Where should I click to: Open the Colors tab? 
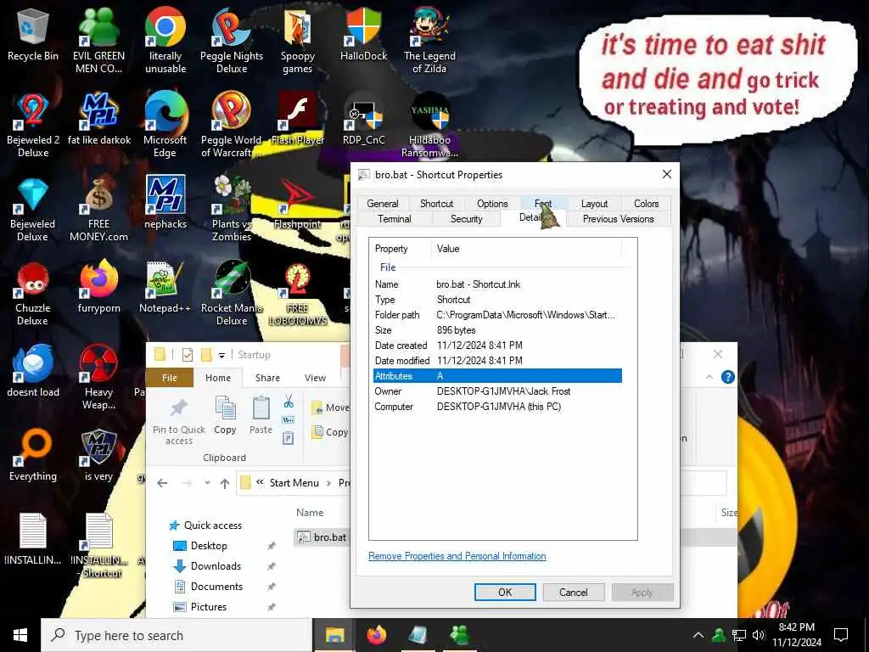[x=646, y=204]
